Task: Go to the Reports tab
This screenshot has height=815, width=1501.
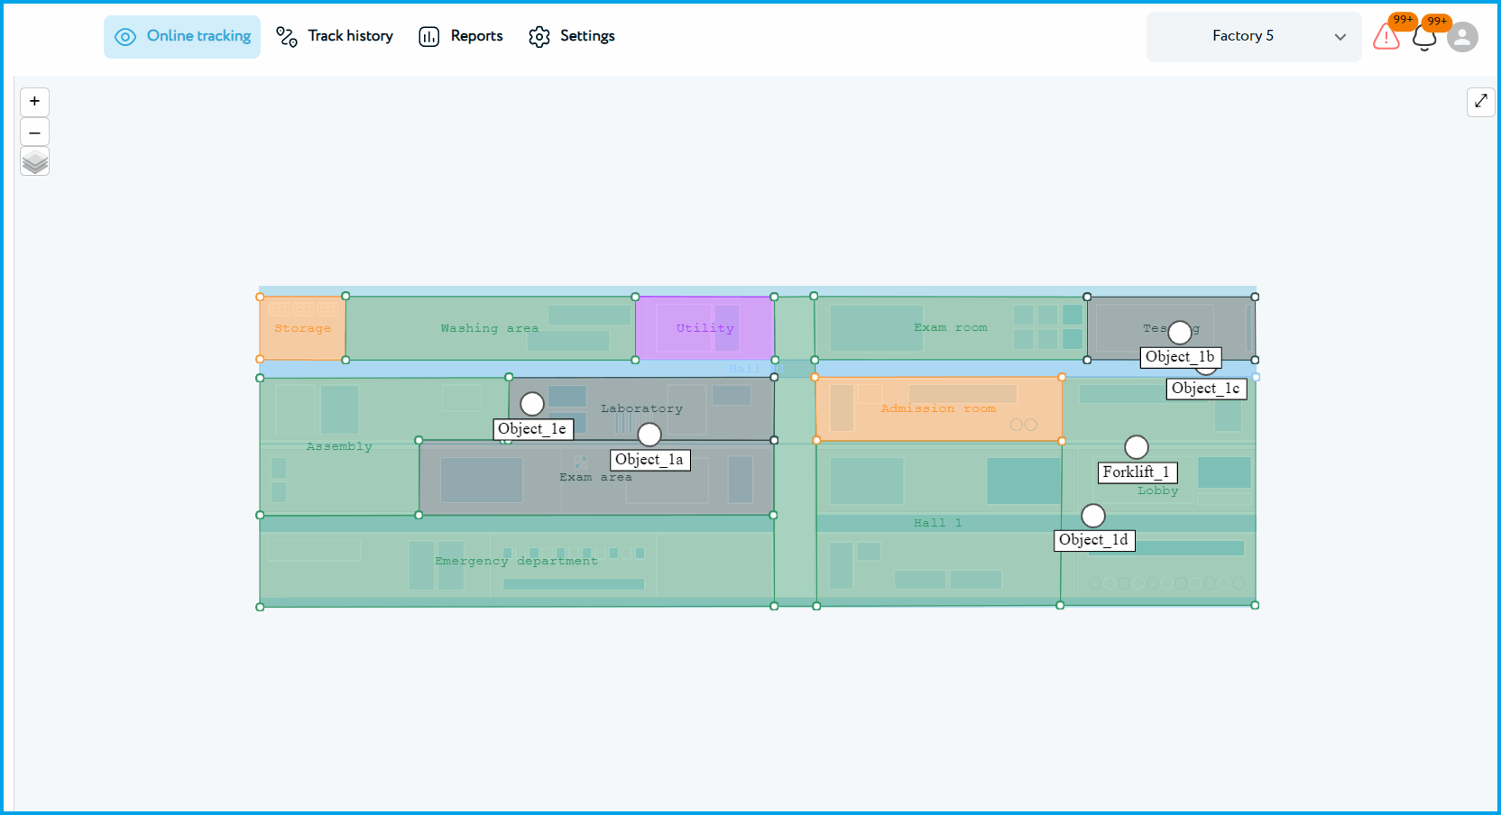Action: (461, 36)
